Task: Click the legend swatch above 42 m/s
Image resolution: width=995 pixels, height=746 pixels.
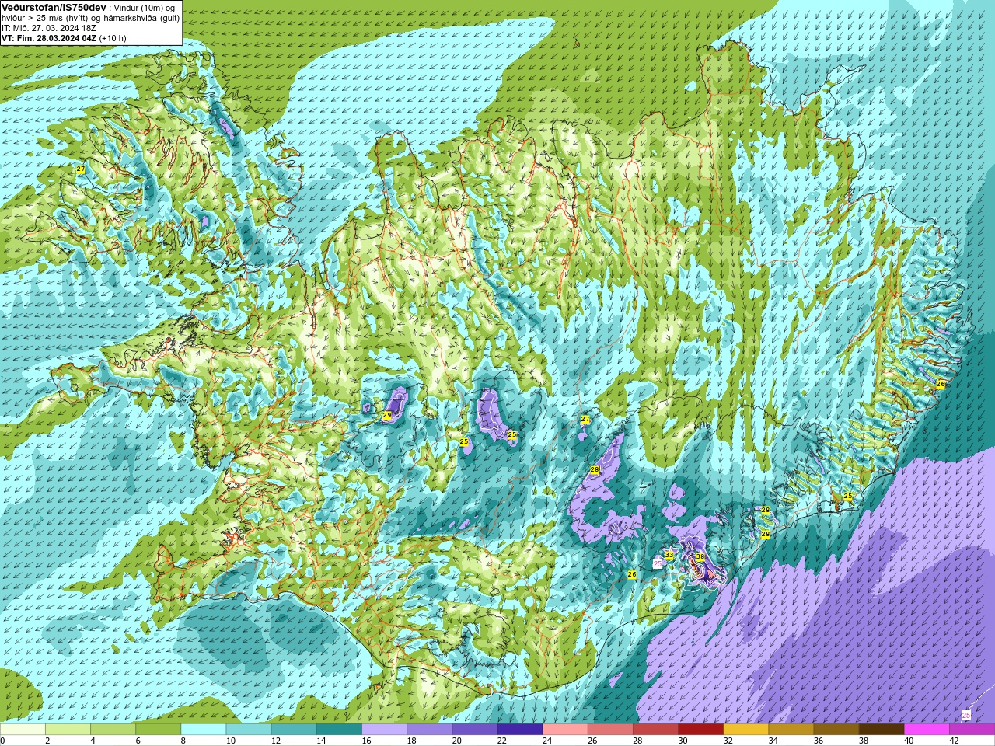Action: 972,730
